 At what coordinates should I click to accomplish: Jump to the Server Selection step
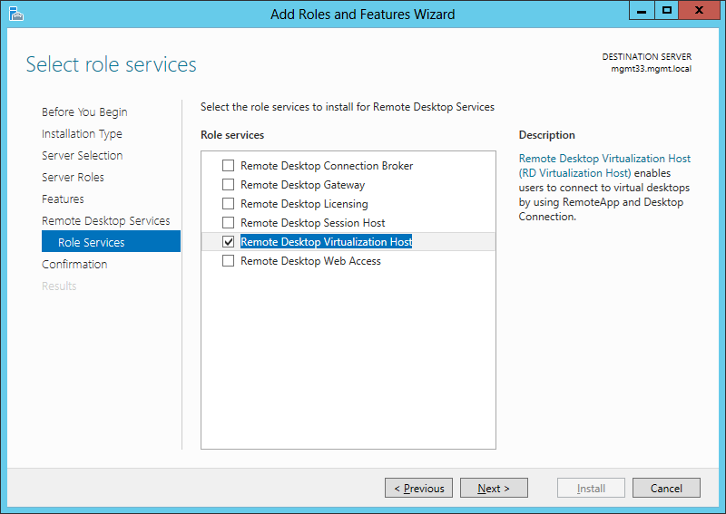(x=82, y=155)
